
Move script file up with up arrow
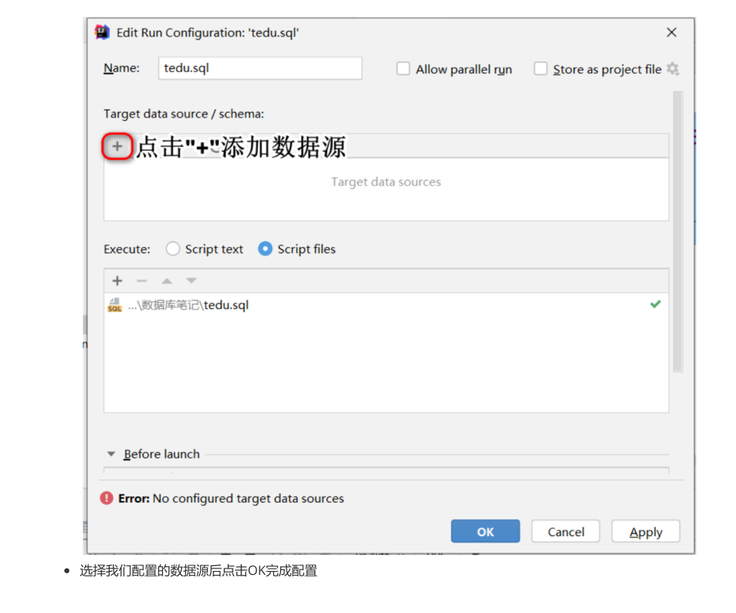click(x=167, y=280)
